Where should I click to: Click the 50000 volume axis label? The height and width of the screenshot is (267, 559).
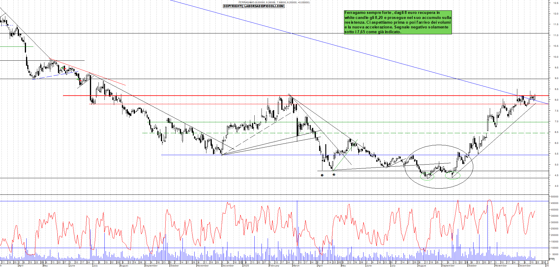[554, 197]
